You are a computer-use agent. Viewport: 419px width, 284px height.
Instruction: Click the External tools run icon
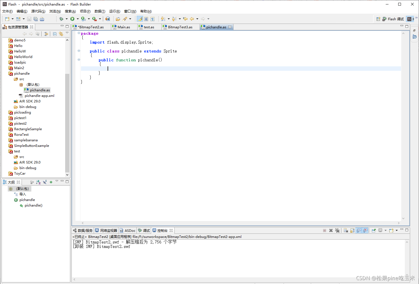(x=95, y=19)
